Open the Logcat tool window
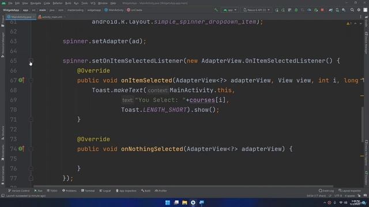This screenshot has width=369, height=207. pos(105,191)
